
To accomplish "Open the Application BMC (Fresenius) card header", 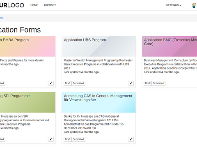I will click(170, 46).
